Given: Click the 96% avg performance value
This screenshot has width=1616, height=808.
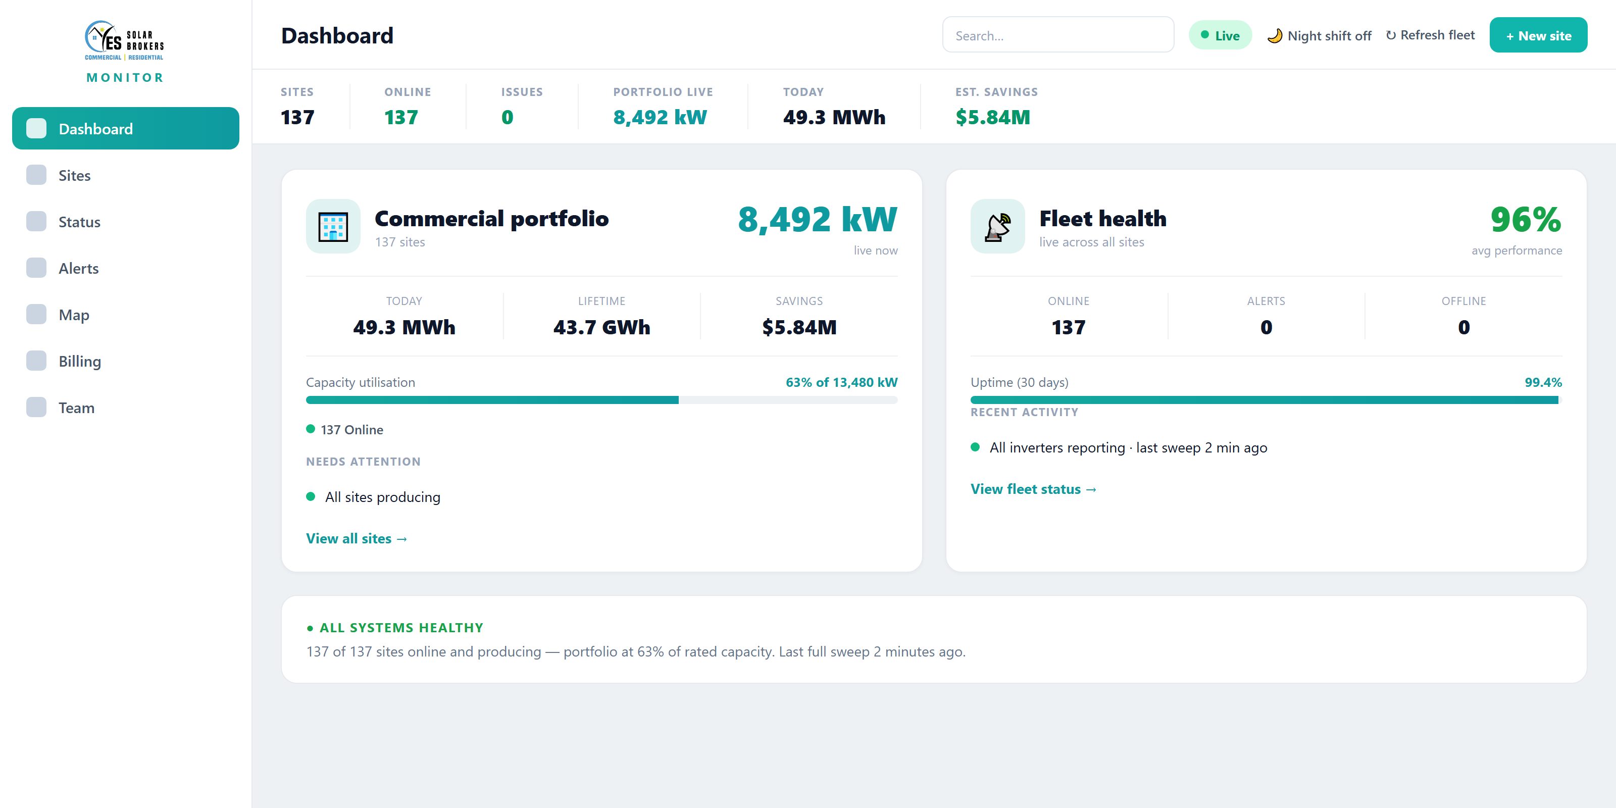Looking at the screenshot, I should point(1525,220).
